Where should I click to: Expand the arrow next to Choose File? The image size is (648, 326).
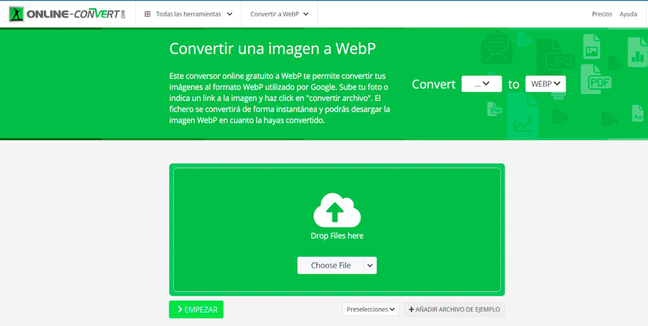pos(370,265)
